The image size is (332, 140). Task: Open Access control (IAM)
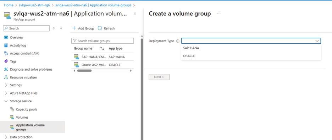point(24,53)
